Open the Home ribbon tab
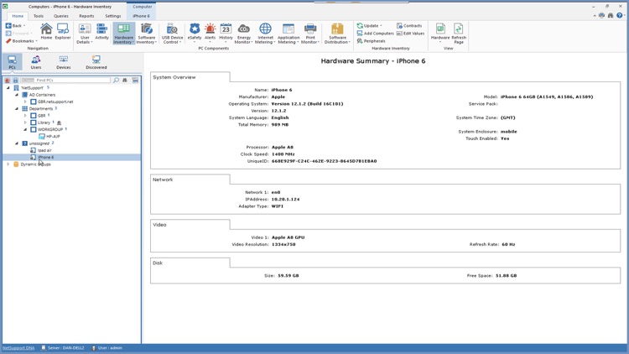Screen dimensions: 629x354 (x=18, y=16)
